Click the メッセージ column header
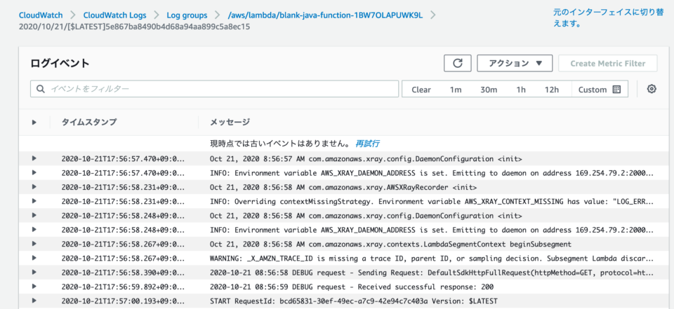674x309 pixels. click(x=230, y=123)
